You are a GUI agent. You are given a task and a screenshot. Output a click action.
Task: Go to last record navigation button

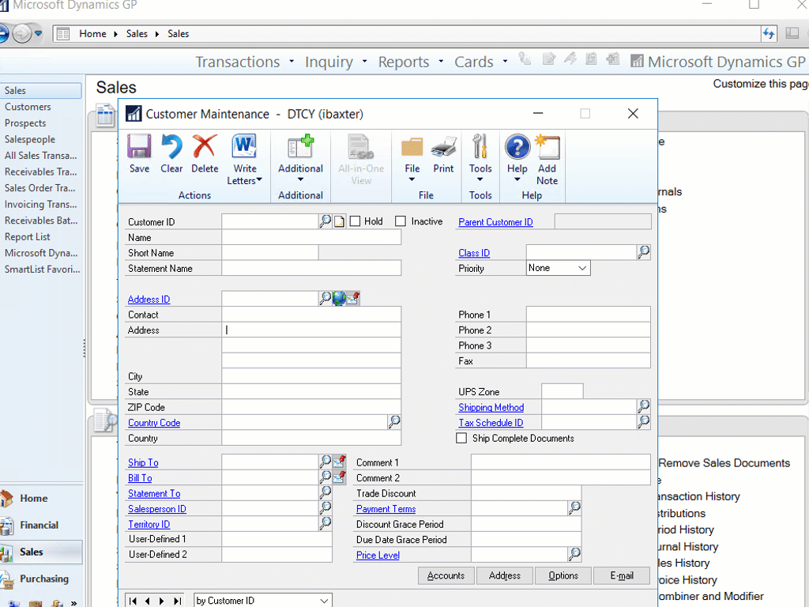point(178,601)
